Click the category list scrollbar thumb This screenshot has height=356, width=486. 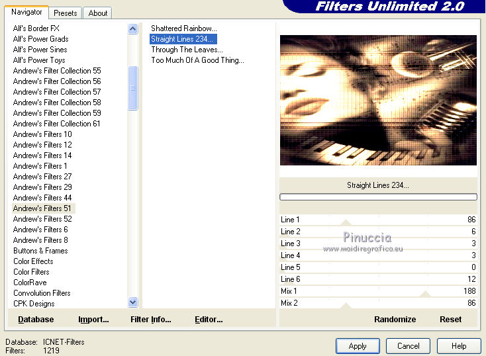pos(132,88)
